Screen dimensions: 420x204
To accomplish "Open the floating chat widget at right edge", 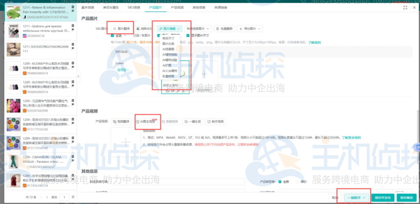I will pyautogui.click(x=418, y=148).
